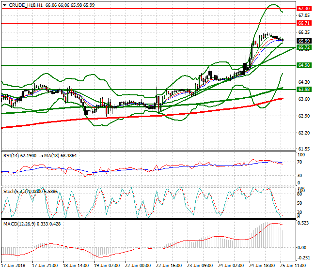Click the 62.90 price axis value
The image size is (315, 271).
coord(304,116)
